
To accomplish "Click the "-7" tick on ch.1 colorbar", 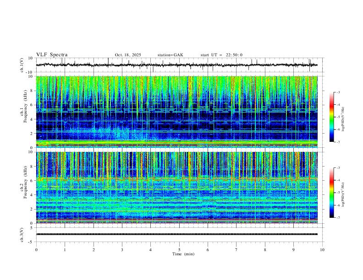I will click(338, 142).
